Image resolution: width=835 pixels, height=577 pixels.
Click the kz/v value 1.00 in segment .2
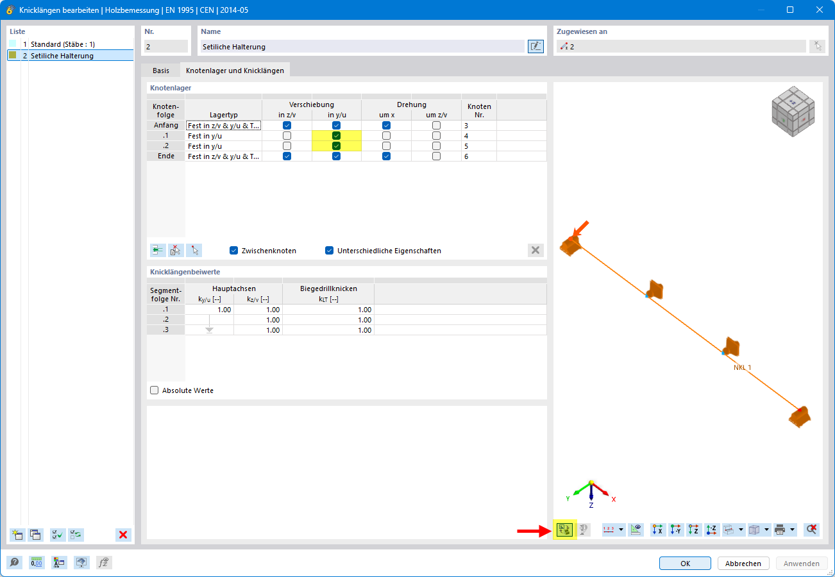[258, 320]
